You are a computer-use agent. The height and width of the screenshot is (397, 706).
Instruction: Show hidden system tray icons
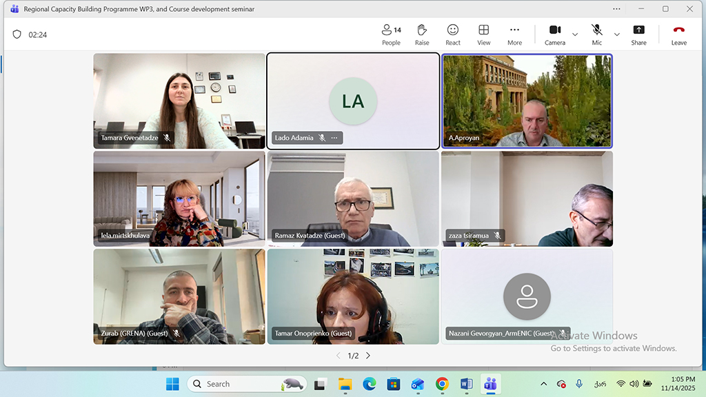[543, 384]
